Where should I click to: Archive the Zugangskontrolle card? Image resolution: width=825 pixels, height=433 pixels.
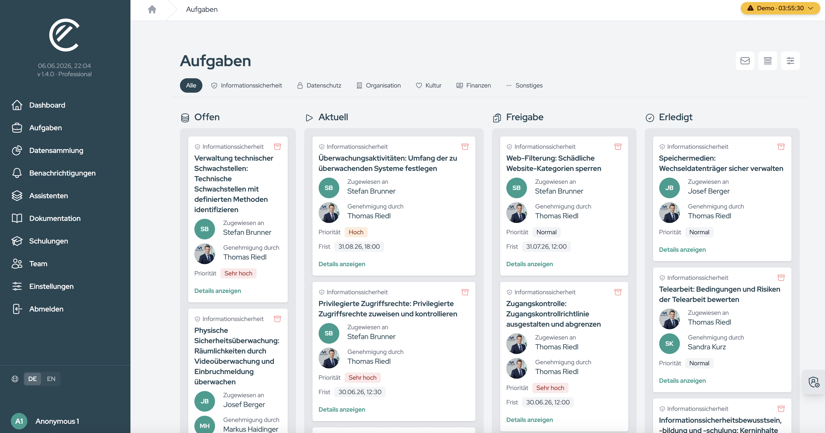click(618, 292)
